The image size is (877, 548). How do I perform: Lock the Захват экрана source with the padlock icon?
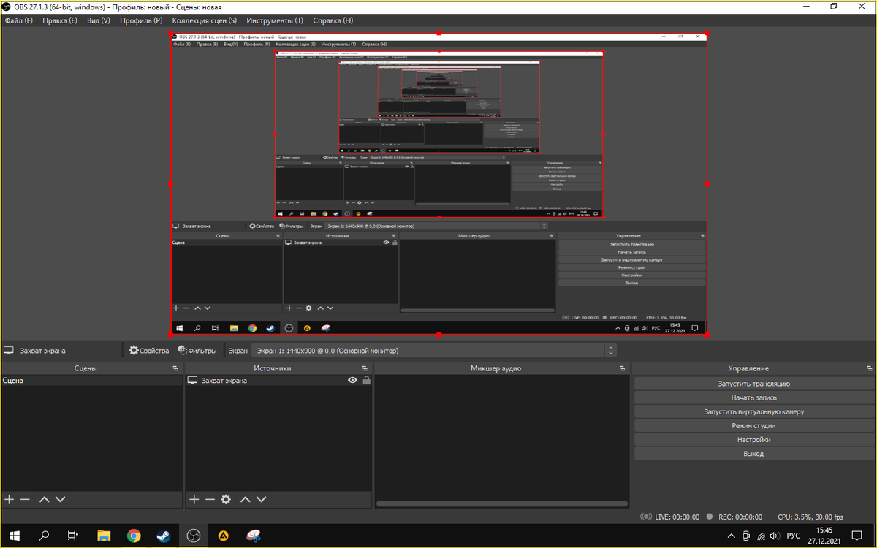pyautogui.click(x=366, y=380)
